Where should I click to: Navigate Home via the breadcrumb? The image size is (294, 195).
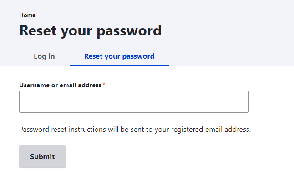(x=27, y=15)
